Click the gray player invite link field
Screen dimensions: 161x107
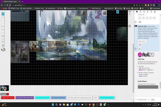[x=148, y=87]
